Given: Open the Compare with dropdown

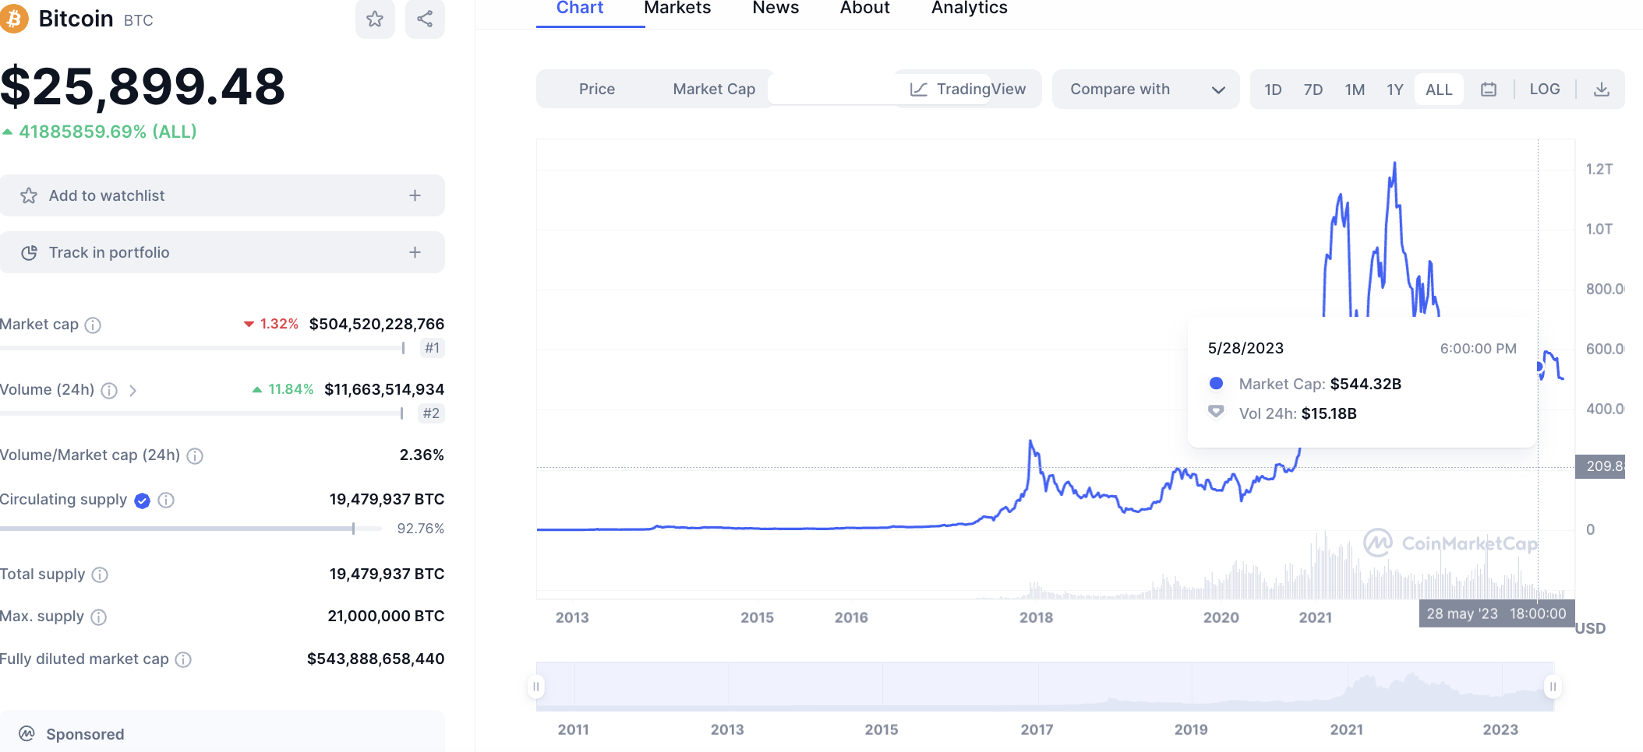Looking at the screenshot, I should tap(1145, 90).
